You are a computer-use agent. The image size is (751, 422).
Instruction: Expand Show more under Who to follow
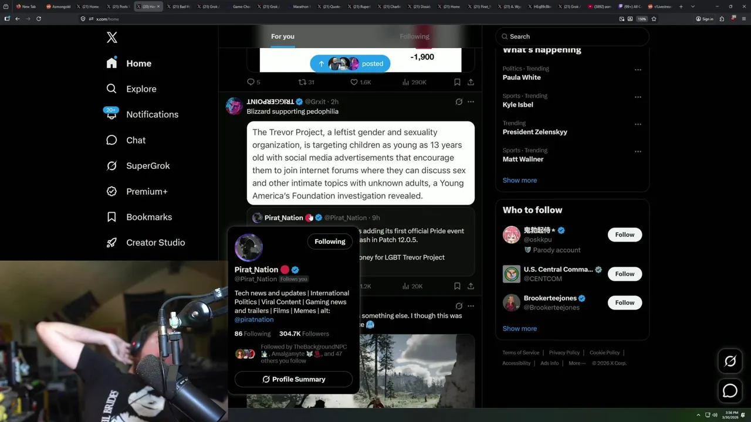pos(520,328)
